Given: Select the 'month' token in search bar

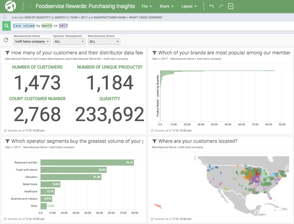Looking at the screenshot, I should click(47, 26).
